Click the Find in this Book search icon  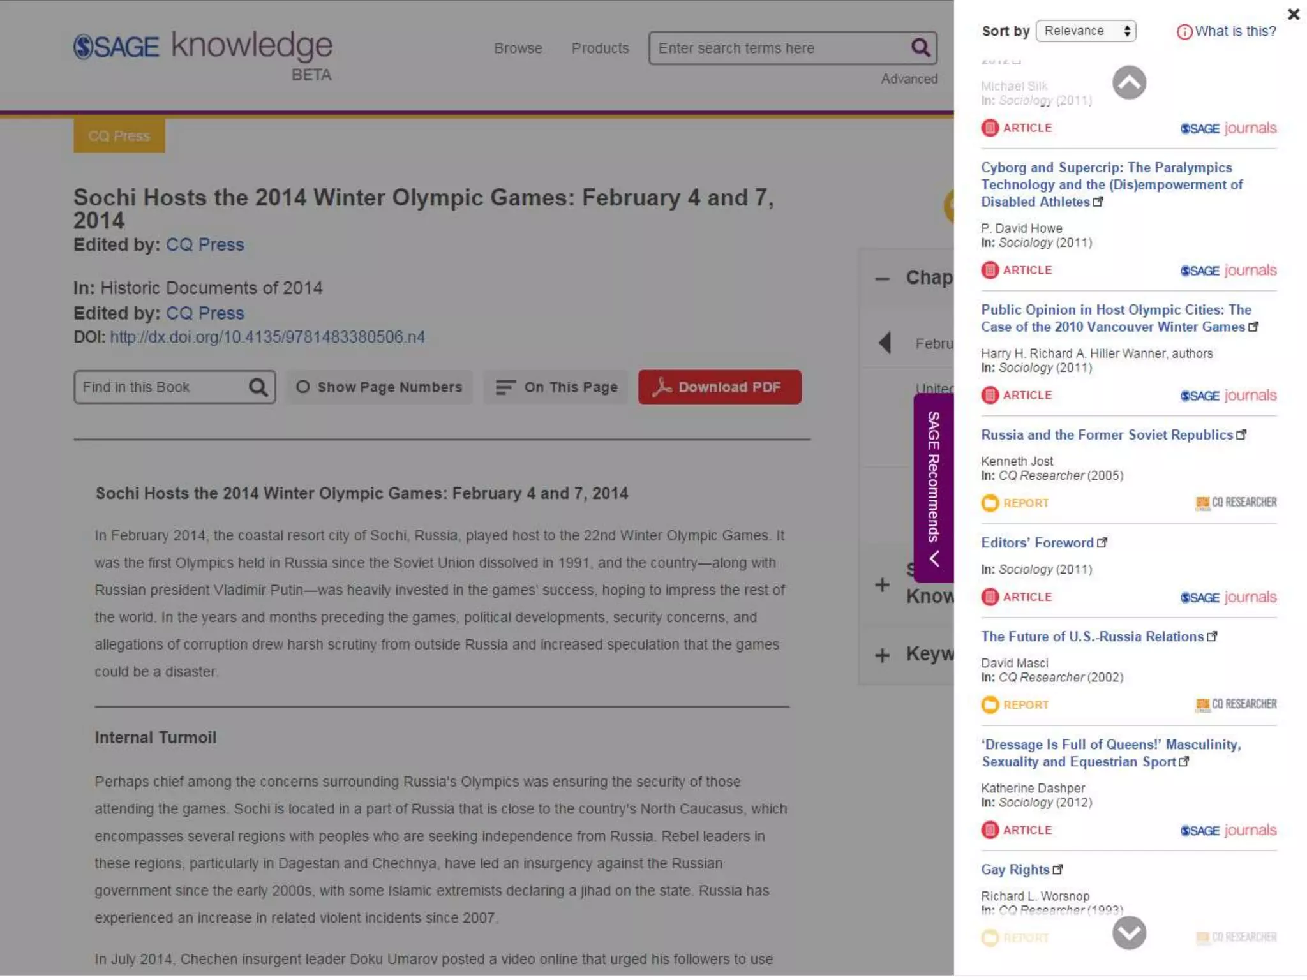(258, 387)
